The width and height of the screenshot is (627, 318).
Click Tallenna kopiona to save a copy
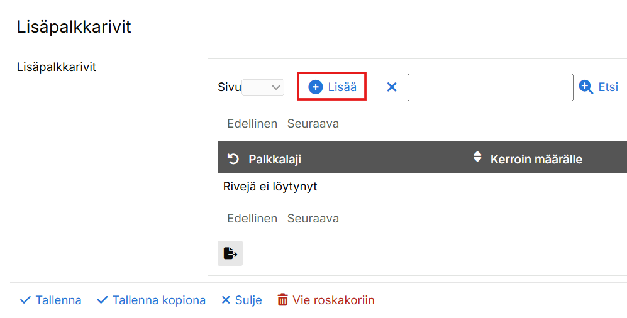[151, 300]
